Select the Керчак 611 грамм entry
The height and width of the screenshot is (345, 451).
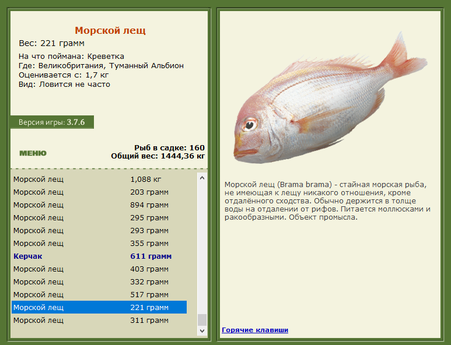(x=99, y=256)
